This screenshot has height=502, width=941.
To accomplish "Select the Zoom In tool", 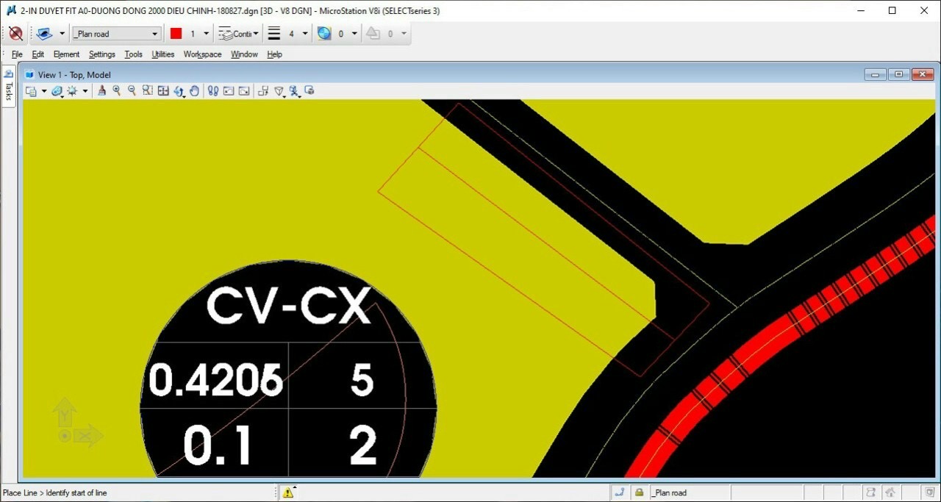I will (x=117, y=91).
